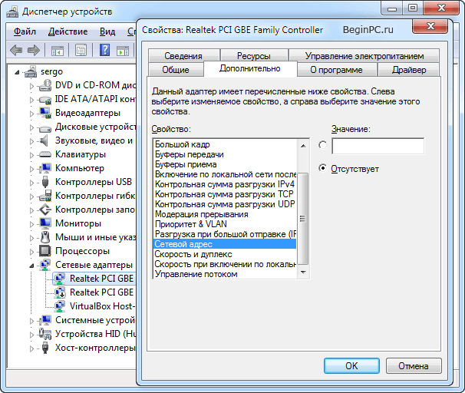Viewport: 465px width, 393px height.
Task: Click the VirtualBox Host adapter icon
Action: [x=60, y=306]
